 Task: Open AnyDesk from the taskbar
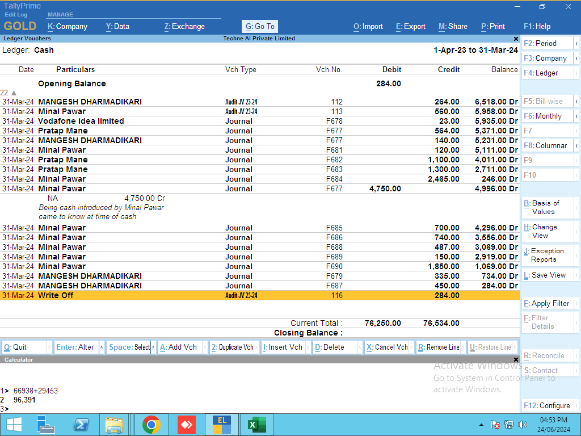click(x=187, y=425)
